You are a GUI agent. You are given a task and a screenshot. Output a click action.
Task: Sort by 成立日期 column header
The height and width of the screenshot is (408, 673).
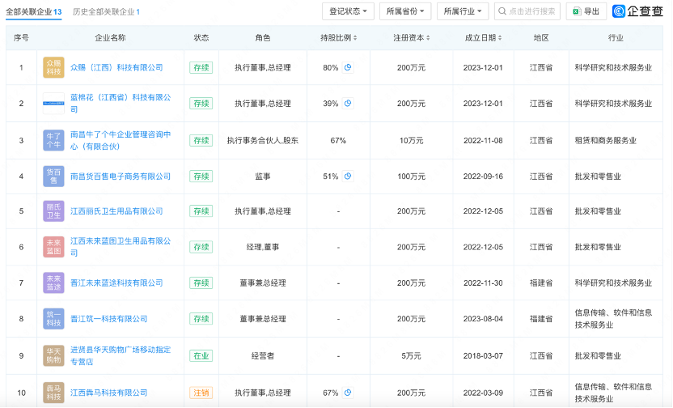(483, 38)
